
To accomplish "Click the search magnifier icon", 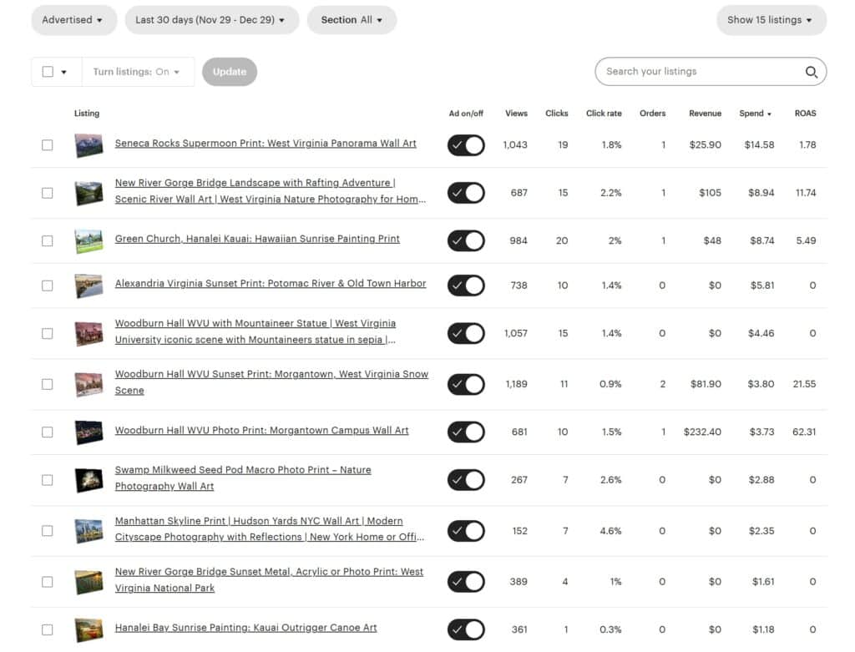I will pos(810,73).
